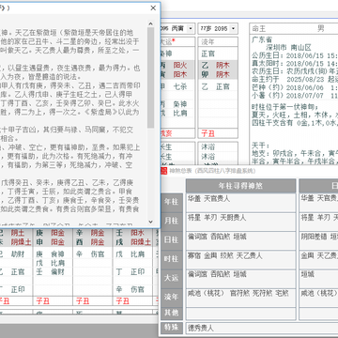Click the 将星 羊刃 天厨贵人 cell
This screenshot has width=338, height=338.
(240, 222)
